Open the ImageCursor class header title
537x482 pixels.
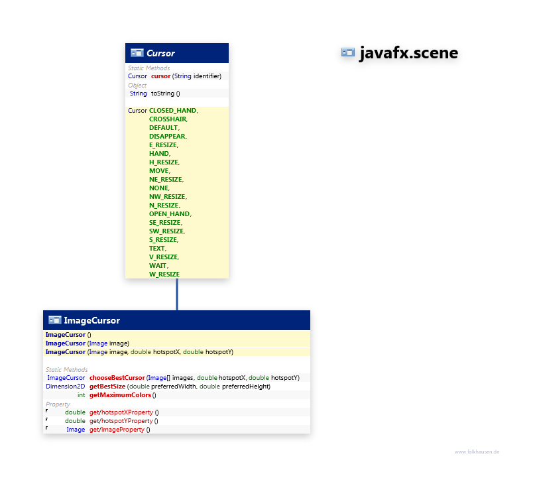point(91,320)
